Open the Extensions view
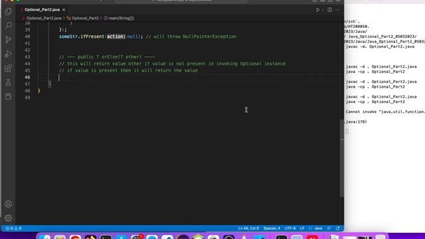 [x=8, y=68]
